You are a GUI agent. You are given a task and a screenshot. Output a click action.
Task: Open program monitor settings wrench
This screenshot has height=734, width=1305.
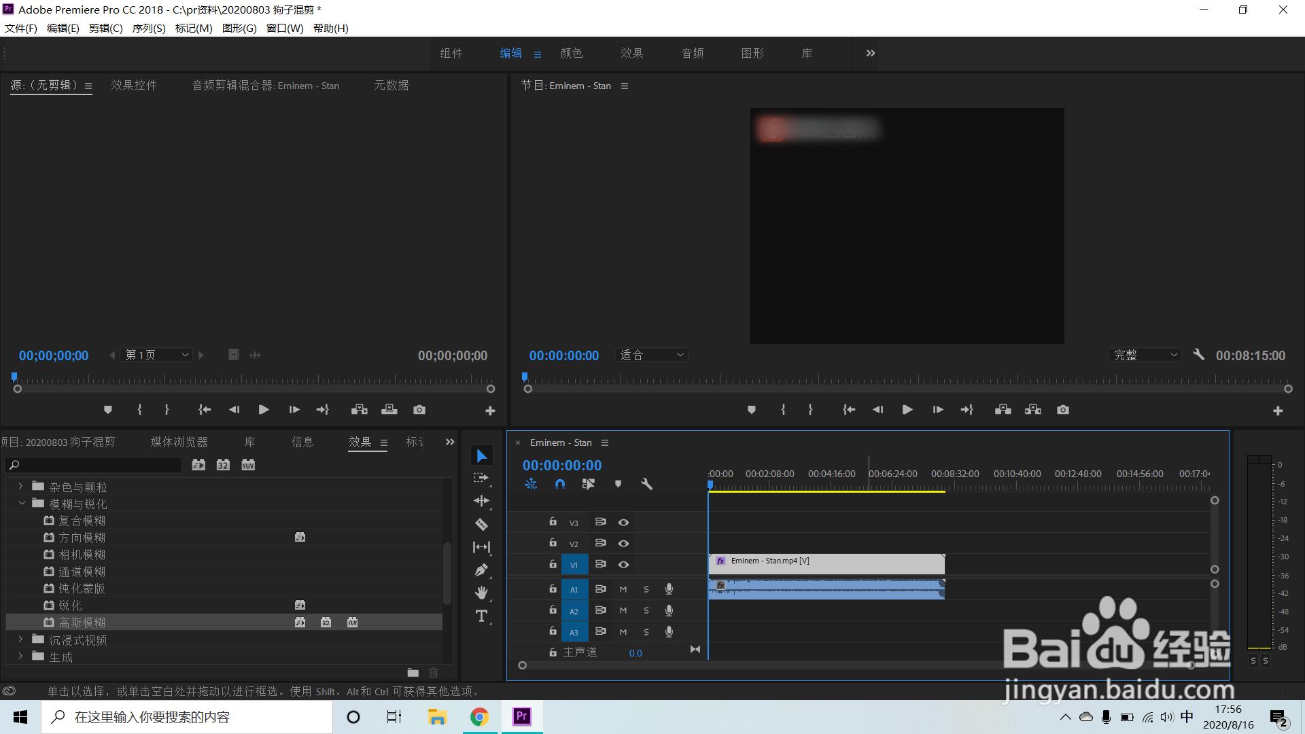[x=1198, y=355]
